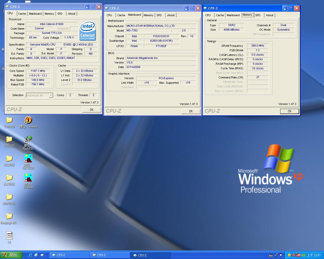Expand the Processor #1 selection dropdown
Viewport: 324px width, 259px height.
pyautogui.click(x=51, y=95)
